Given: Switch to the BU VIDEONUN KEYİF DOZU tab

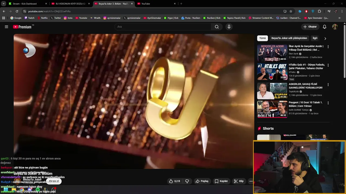Looking at the screenshot, I should pyautogui.click(x=71, y=4).
